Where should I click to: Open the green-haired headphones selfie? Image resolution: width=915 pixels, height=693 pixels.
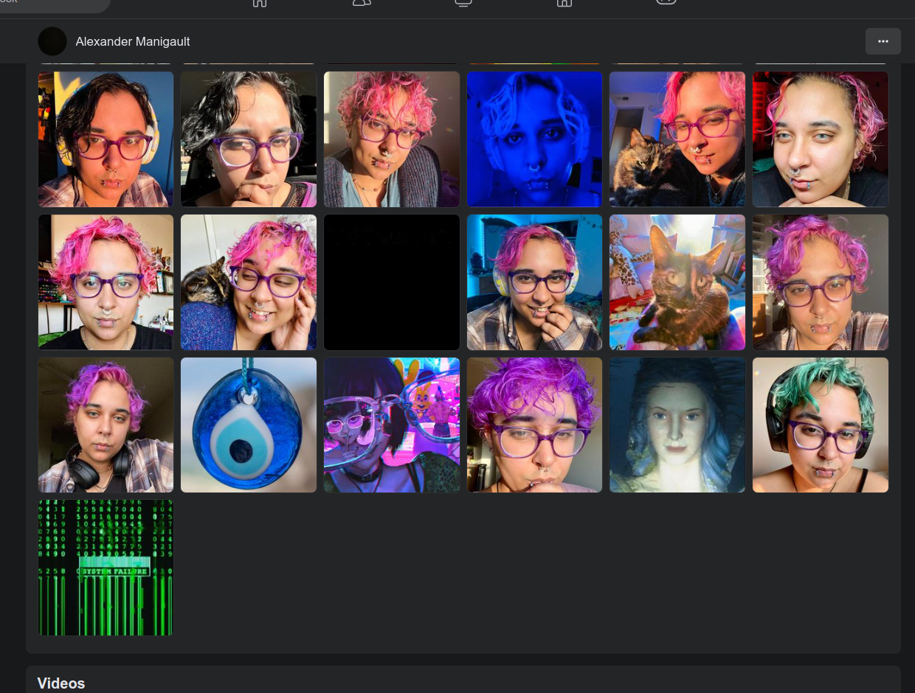click(820, 425)
